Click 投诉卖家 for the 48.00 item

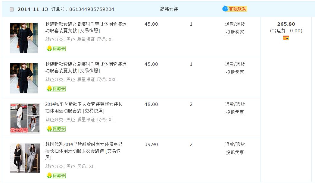click(235, 112)
